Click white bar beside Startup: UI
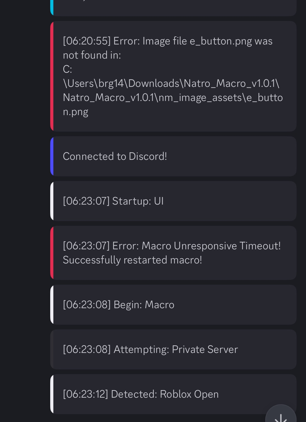This screenshot has height=422, width=306. (x=52, y=201)
